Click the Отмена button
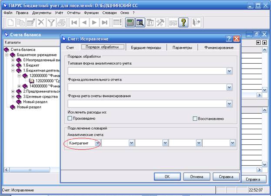Image resolution: width=271 pixels, height=196 pixels. click(197, 177)
